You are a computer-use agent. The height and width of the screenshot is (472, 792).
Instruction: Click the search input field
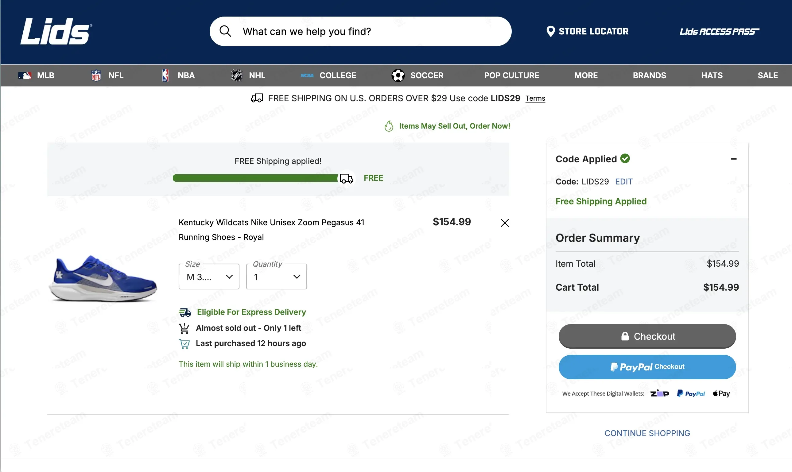pyautogui.click(x=360, y=31)
